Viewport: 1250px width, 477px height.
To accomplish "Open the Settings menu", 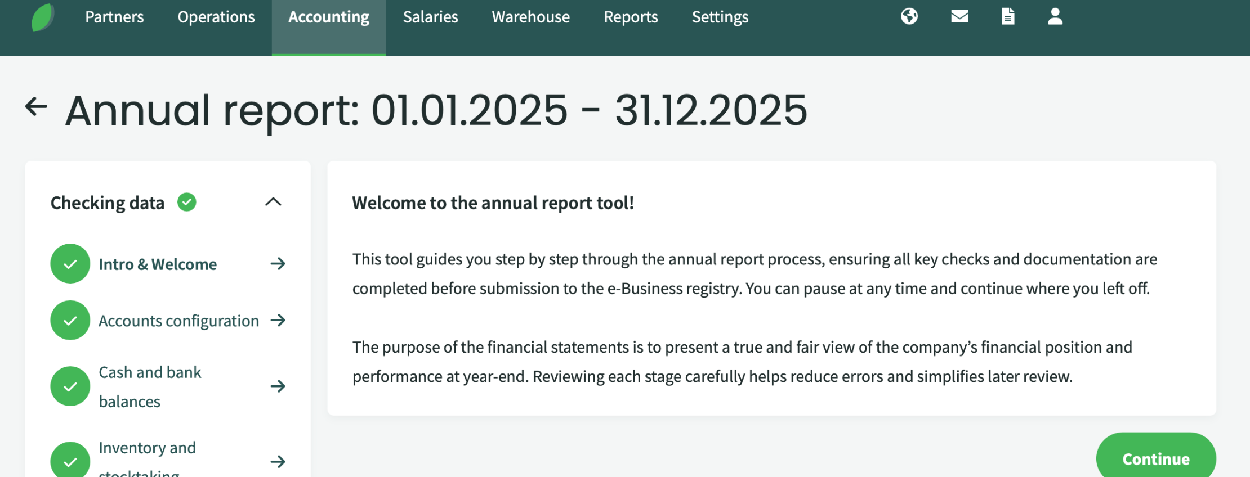I will [x=720, y=17].
